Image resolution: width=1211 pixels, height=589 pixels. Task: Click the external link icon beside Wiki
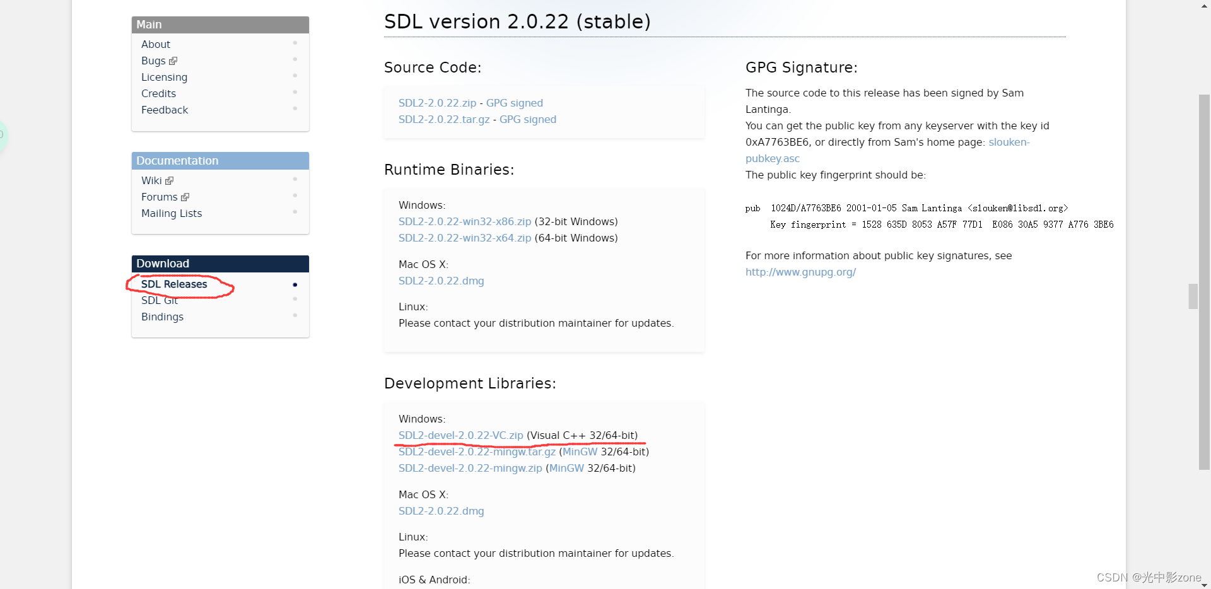coord(169,181)
